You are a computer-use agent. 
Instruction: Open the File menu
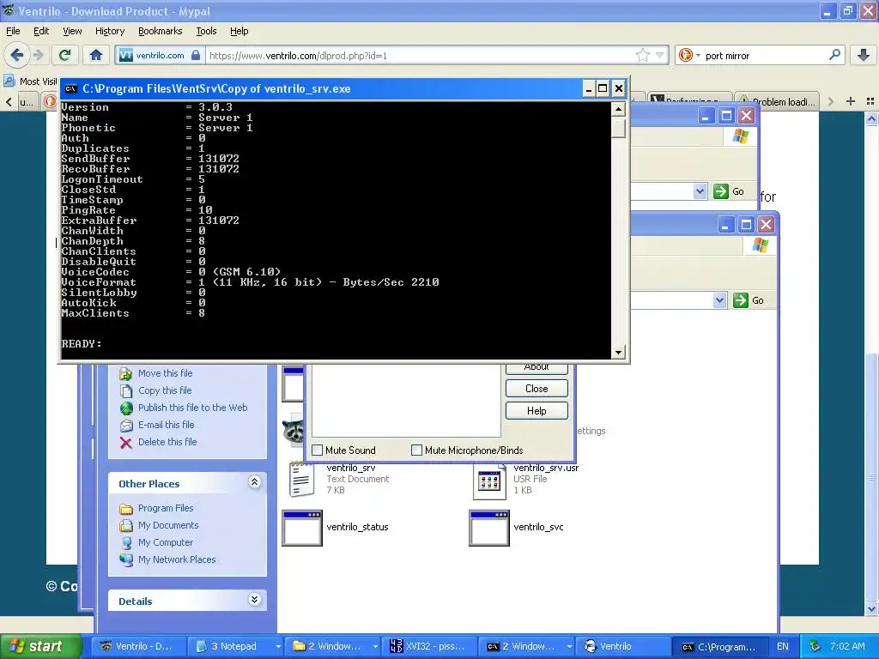pos(13,31)
